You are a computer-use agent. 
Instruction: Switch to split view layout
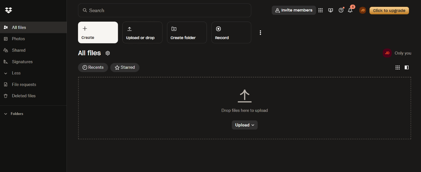(x=406, y=67)
